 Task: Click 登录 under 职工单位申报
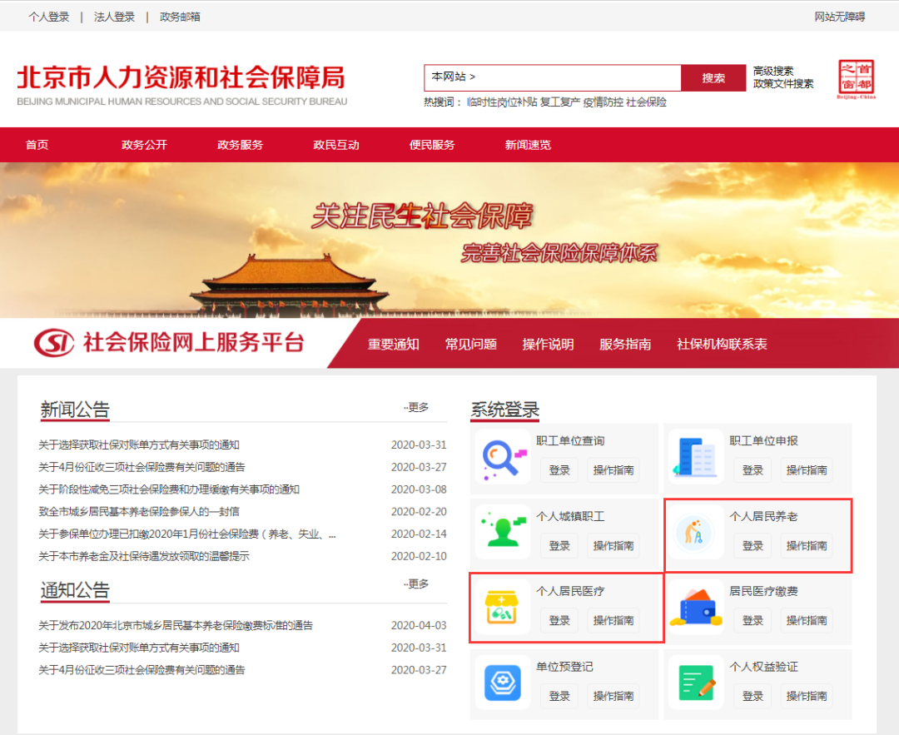(752, 470)
